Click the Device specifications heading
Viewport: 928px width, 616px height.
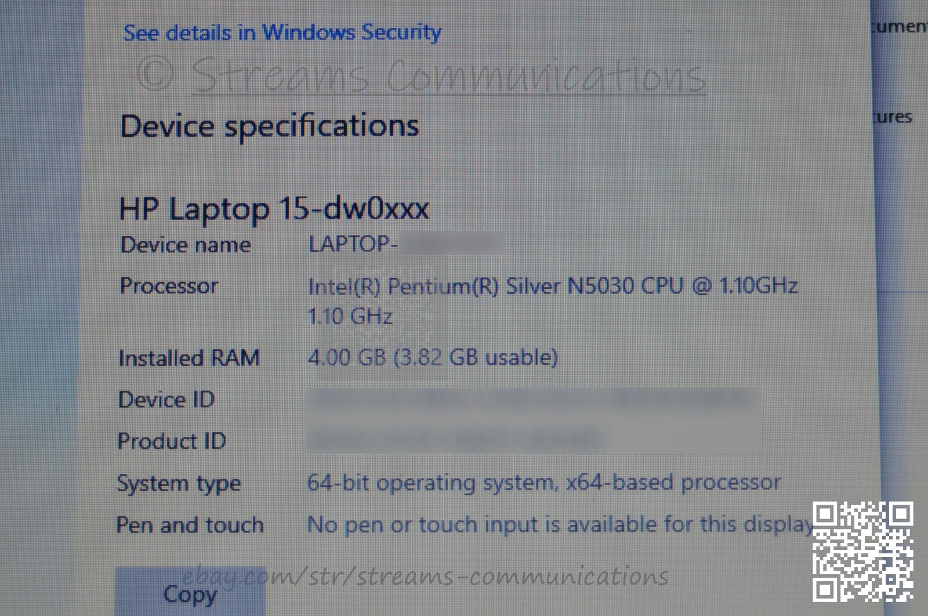click(x=269, y=126)
